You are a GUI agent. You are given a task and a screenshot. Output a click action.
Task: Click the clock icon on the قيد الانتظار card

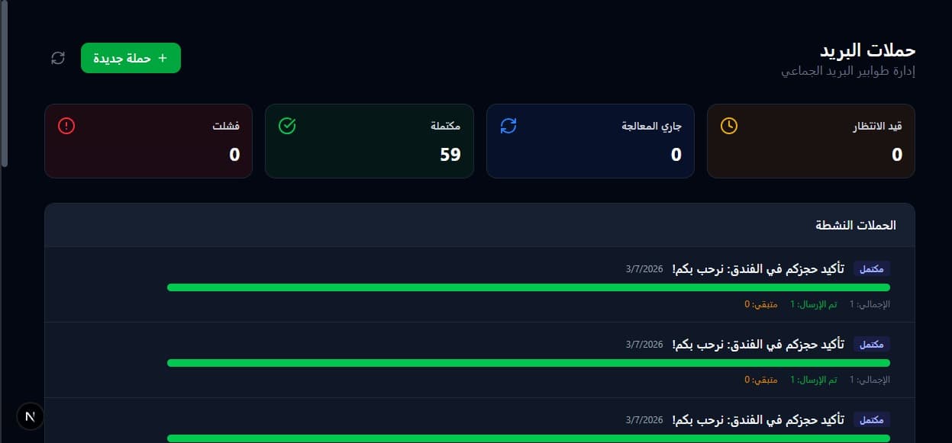729,127
